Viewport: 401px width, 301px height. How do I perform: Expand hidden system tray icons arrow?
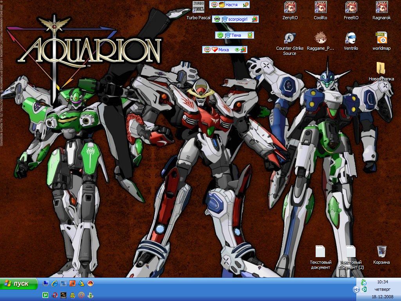point(356,289)
